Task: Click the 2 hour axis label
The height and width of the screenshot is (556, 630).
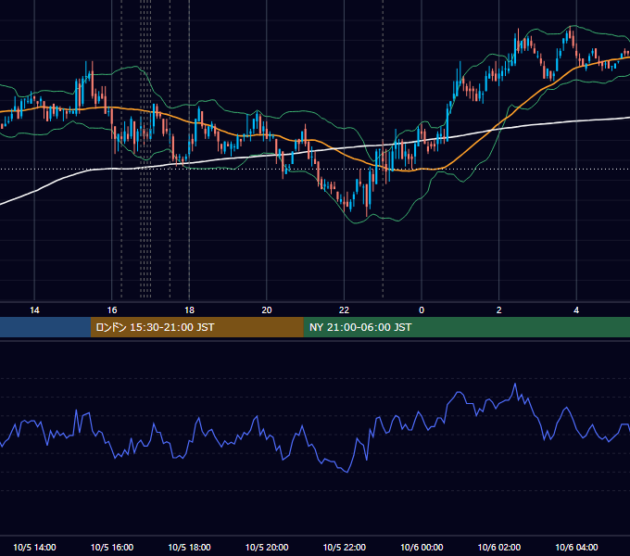Action: pos(498,310)
